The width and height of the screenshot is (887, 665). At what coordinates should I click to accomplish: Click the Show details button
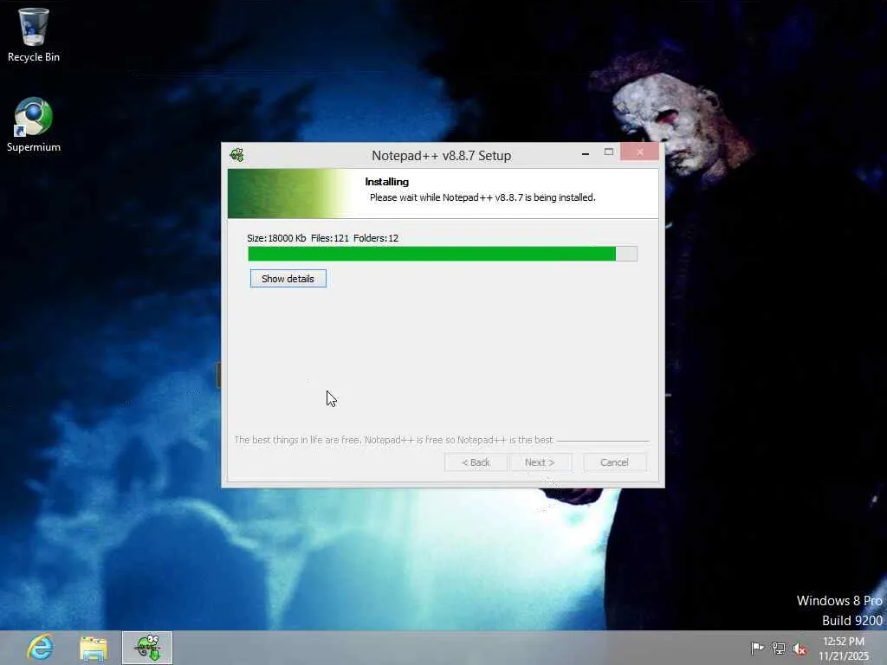288,279
